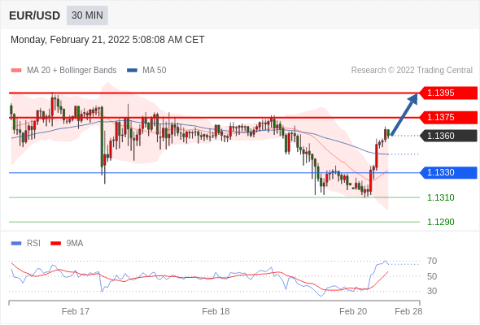Click the EUR/USD pair title
This screenshot has width=480, height=325.
(x=35, y=15)
